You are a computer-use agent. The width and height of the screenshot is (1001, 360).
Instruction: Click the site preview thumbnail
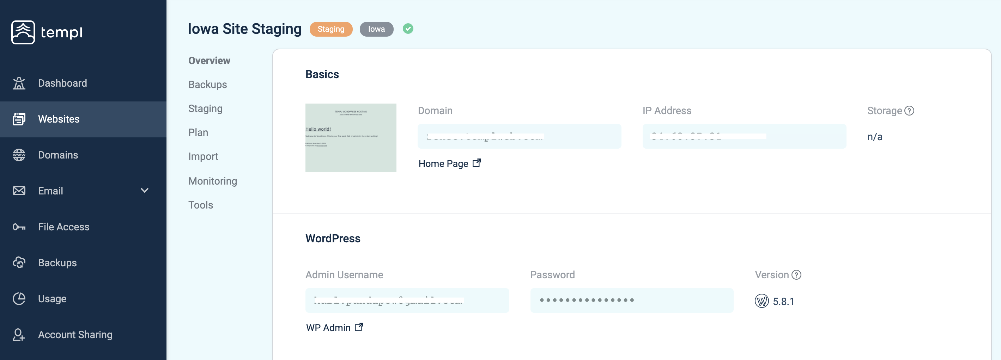pos(351,137)
